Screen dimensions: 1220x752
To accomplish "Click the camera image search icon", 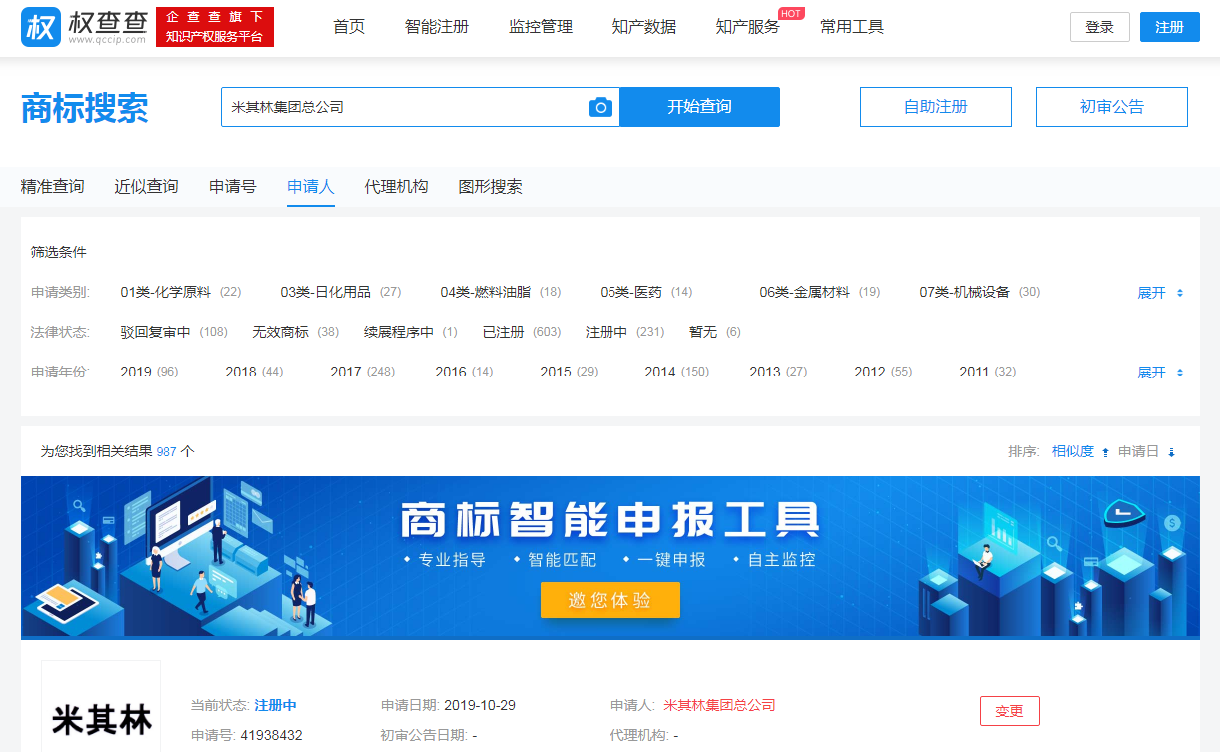I will [x=600, y=107].
